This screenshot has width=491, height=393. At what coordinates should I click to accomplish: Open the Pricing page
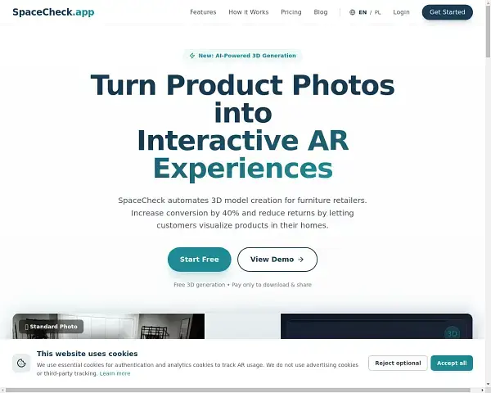[291, 12]
